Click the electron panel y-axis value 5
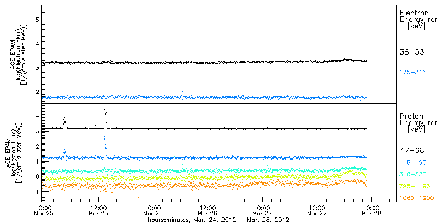Viewport: 437px width, 224px height. [37, 20]
